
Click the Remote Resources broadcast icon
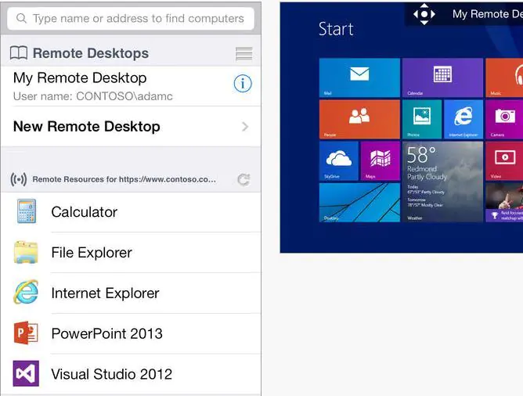click(19, 179)
